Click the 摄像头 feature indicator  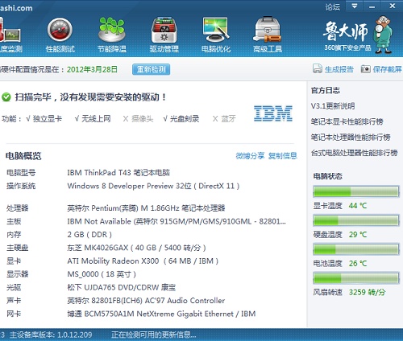pyautogui.click(x=138, y=118)
